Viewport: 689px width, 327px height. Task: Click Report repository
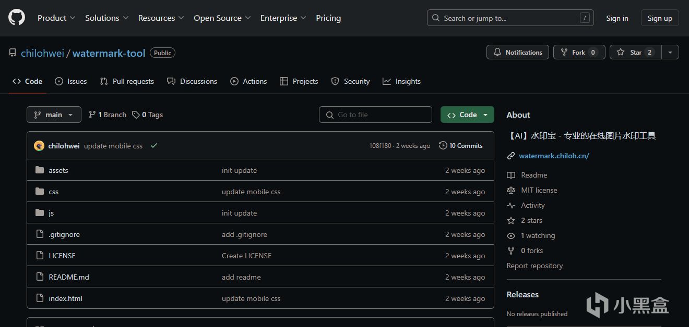click(x=534, y=266)
